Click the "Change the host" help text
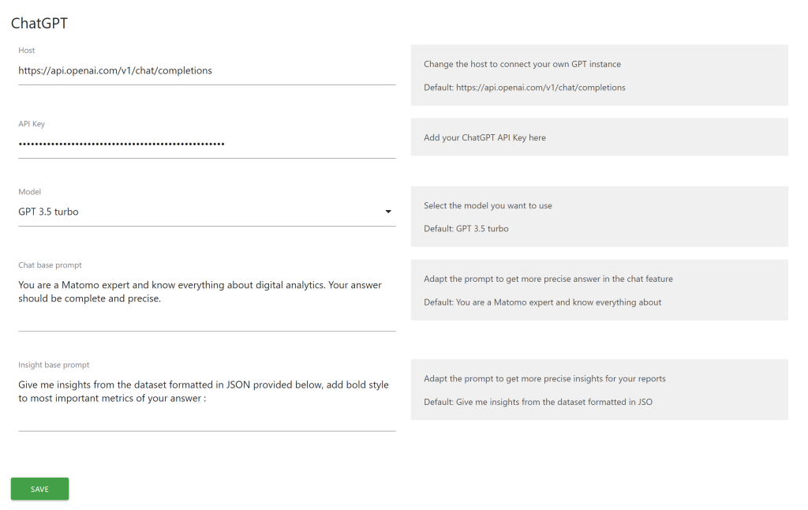This screenshot has height=510, width=808. (x=522, y=64)
